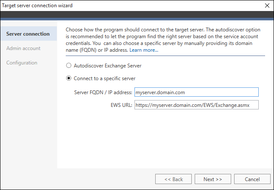Viewport: 274px width, 190px height.
Task: Click the << Back button
Action: point(173,179)
